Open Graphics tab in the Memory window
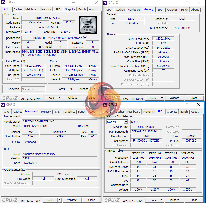Screen dimensions: 206x203 [172, 10]
